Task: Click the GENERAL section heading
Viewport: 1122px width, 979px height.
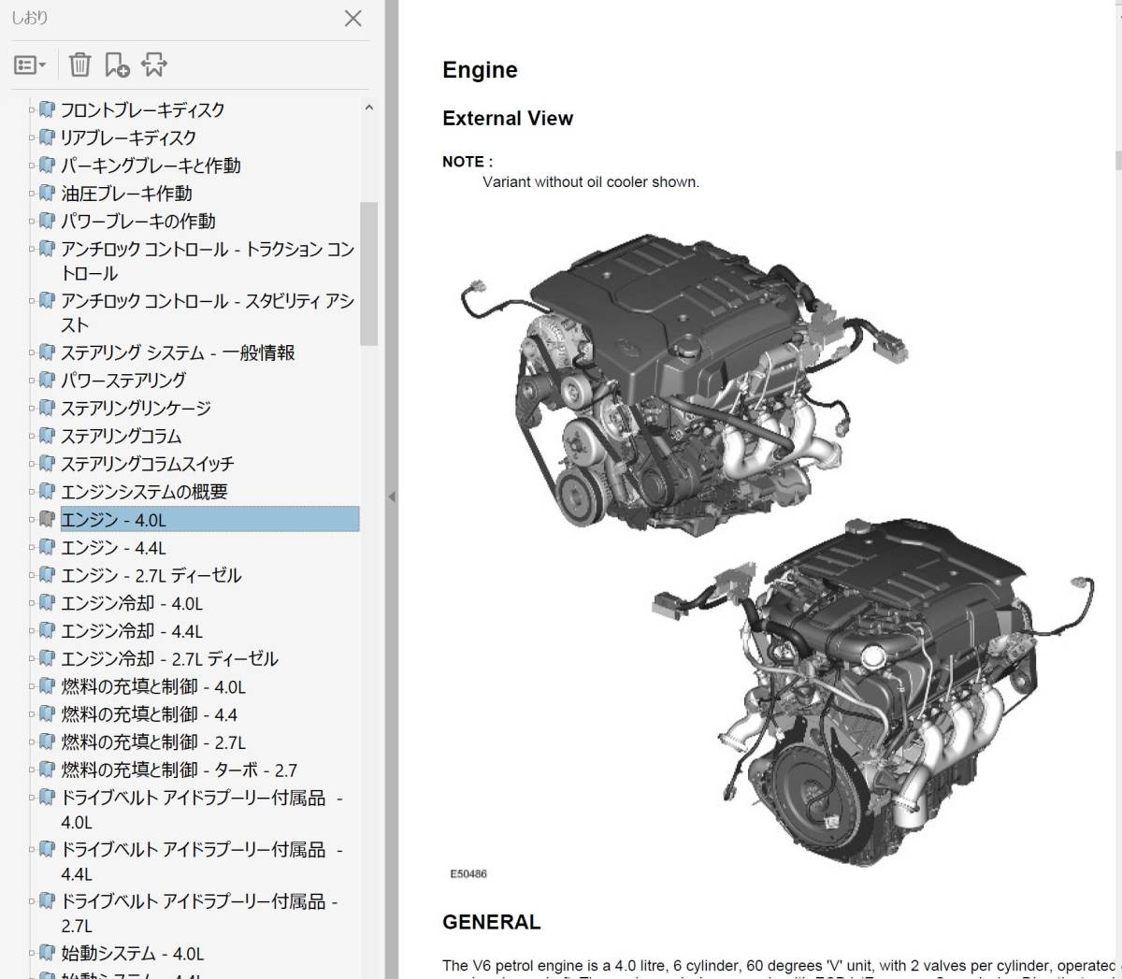Action: [x=492, y=922]
